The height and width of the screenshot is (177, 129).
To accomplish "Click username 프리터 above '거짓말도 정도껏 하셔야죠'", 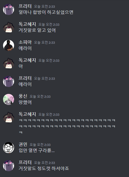I will (25, 162).
